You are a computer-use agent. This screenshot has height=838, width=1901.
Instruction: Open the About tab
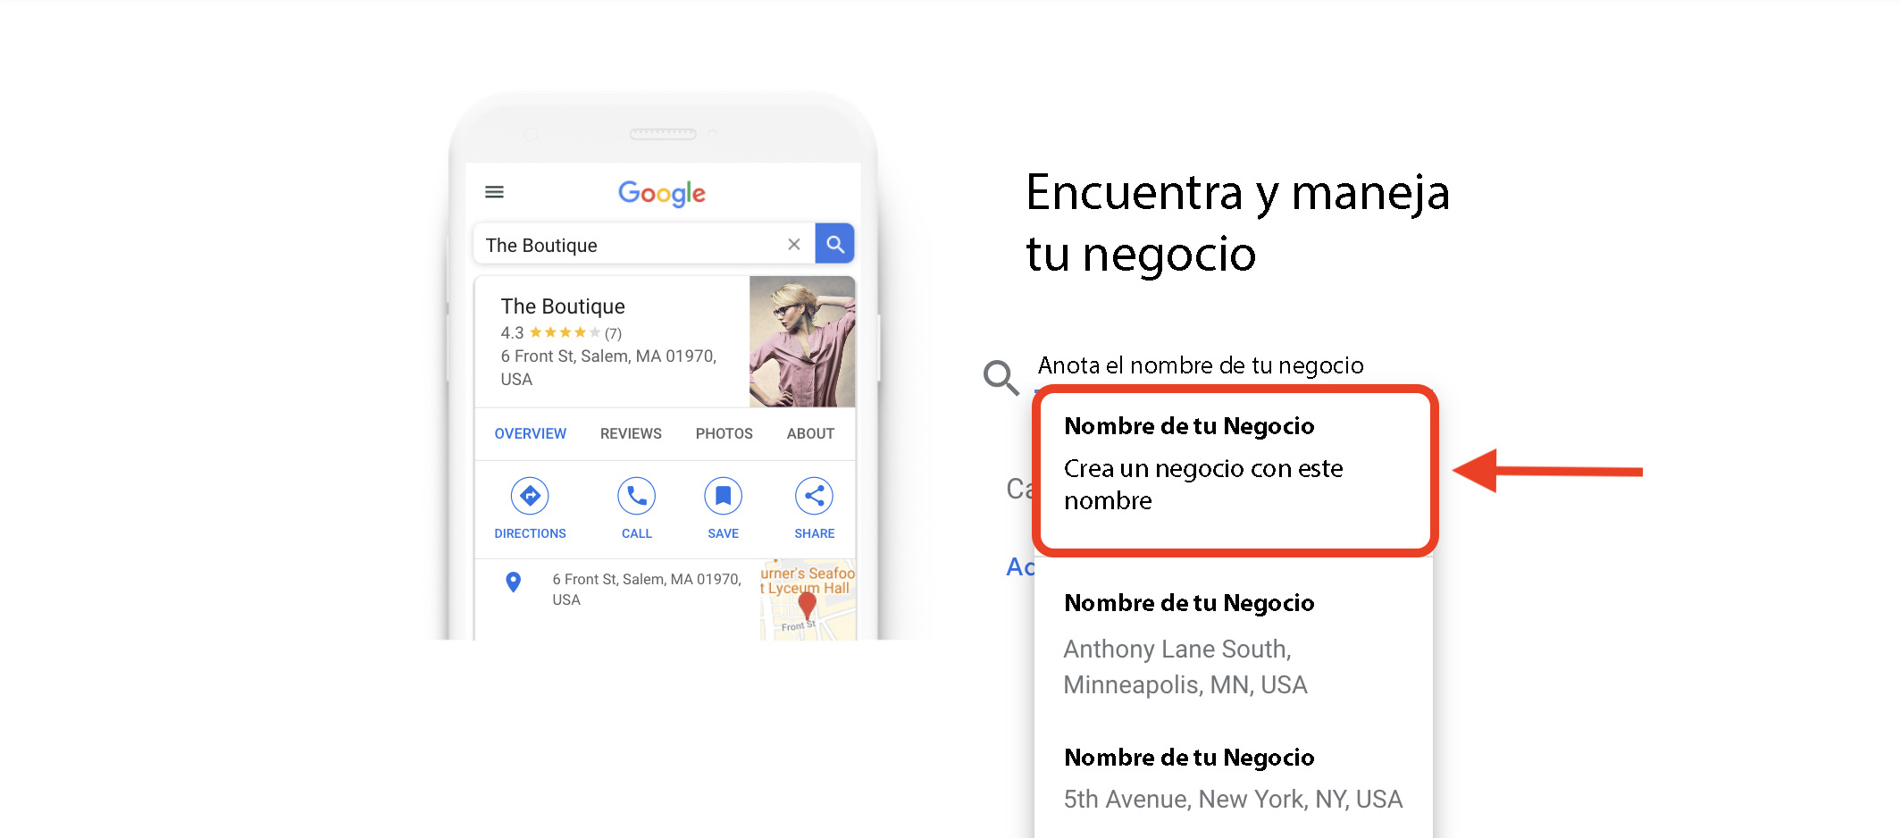pos(810,433)
